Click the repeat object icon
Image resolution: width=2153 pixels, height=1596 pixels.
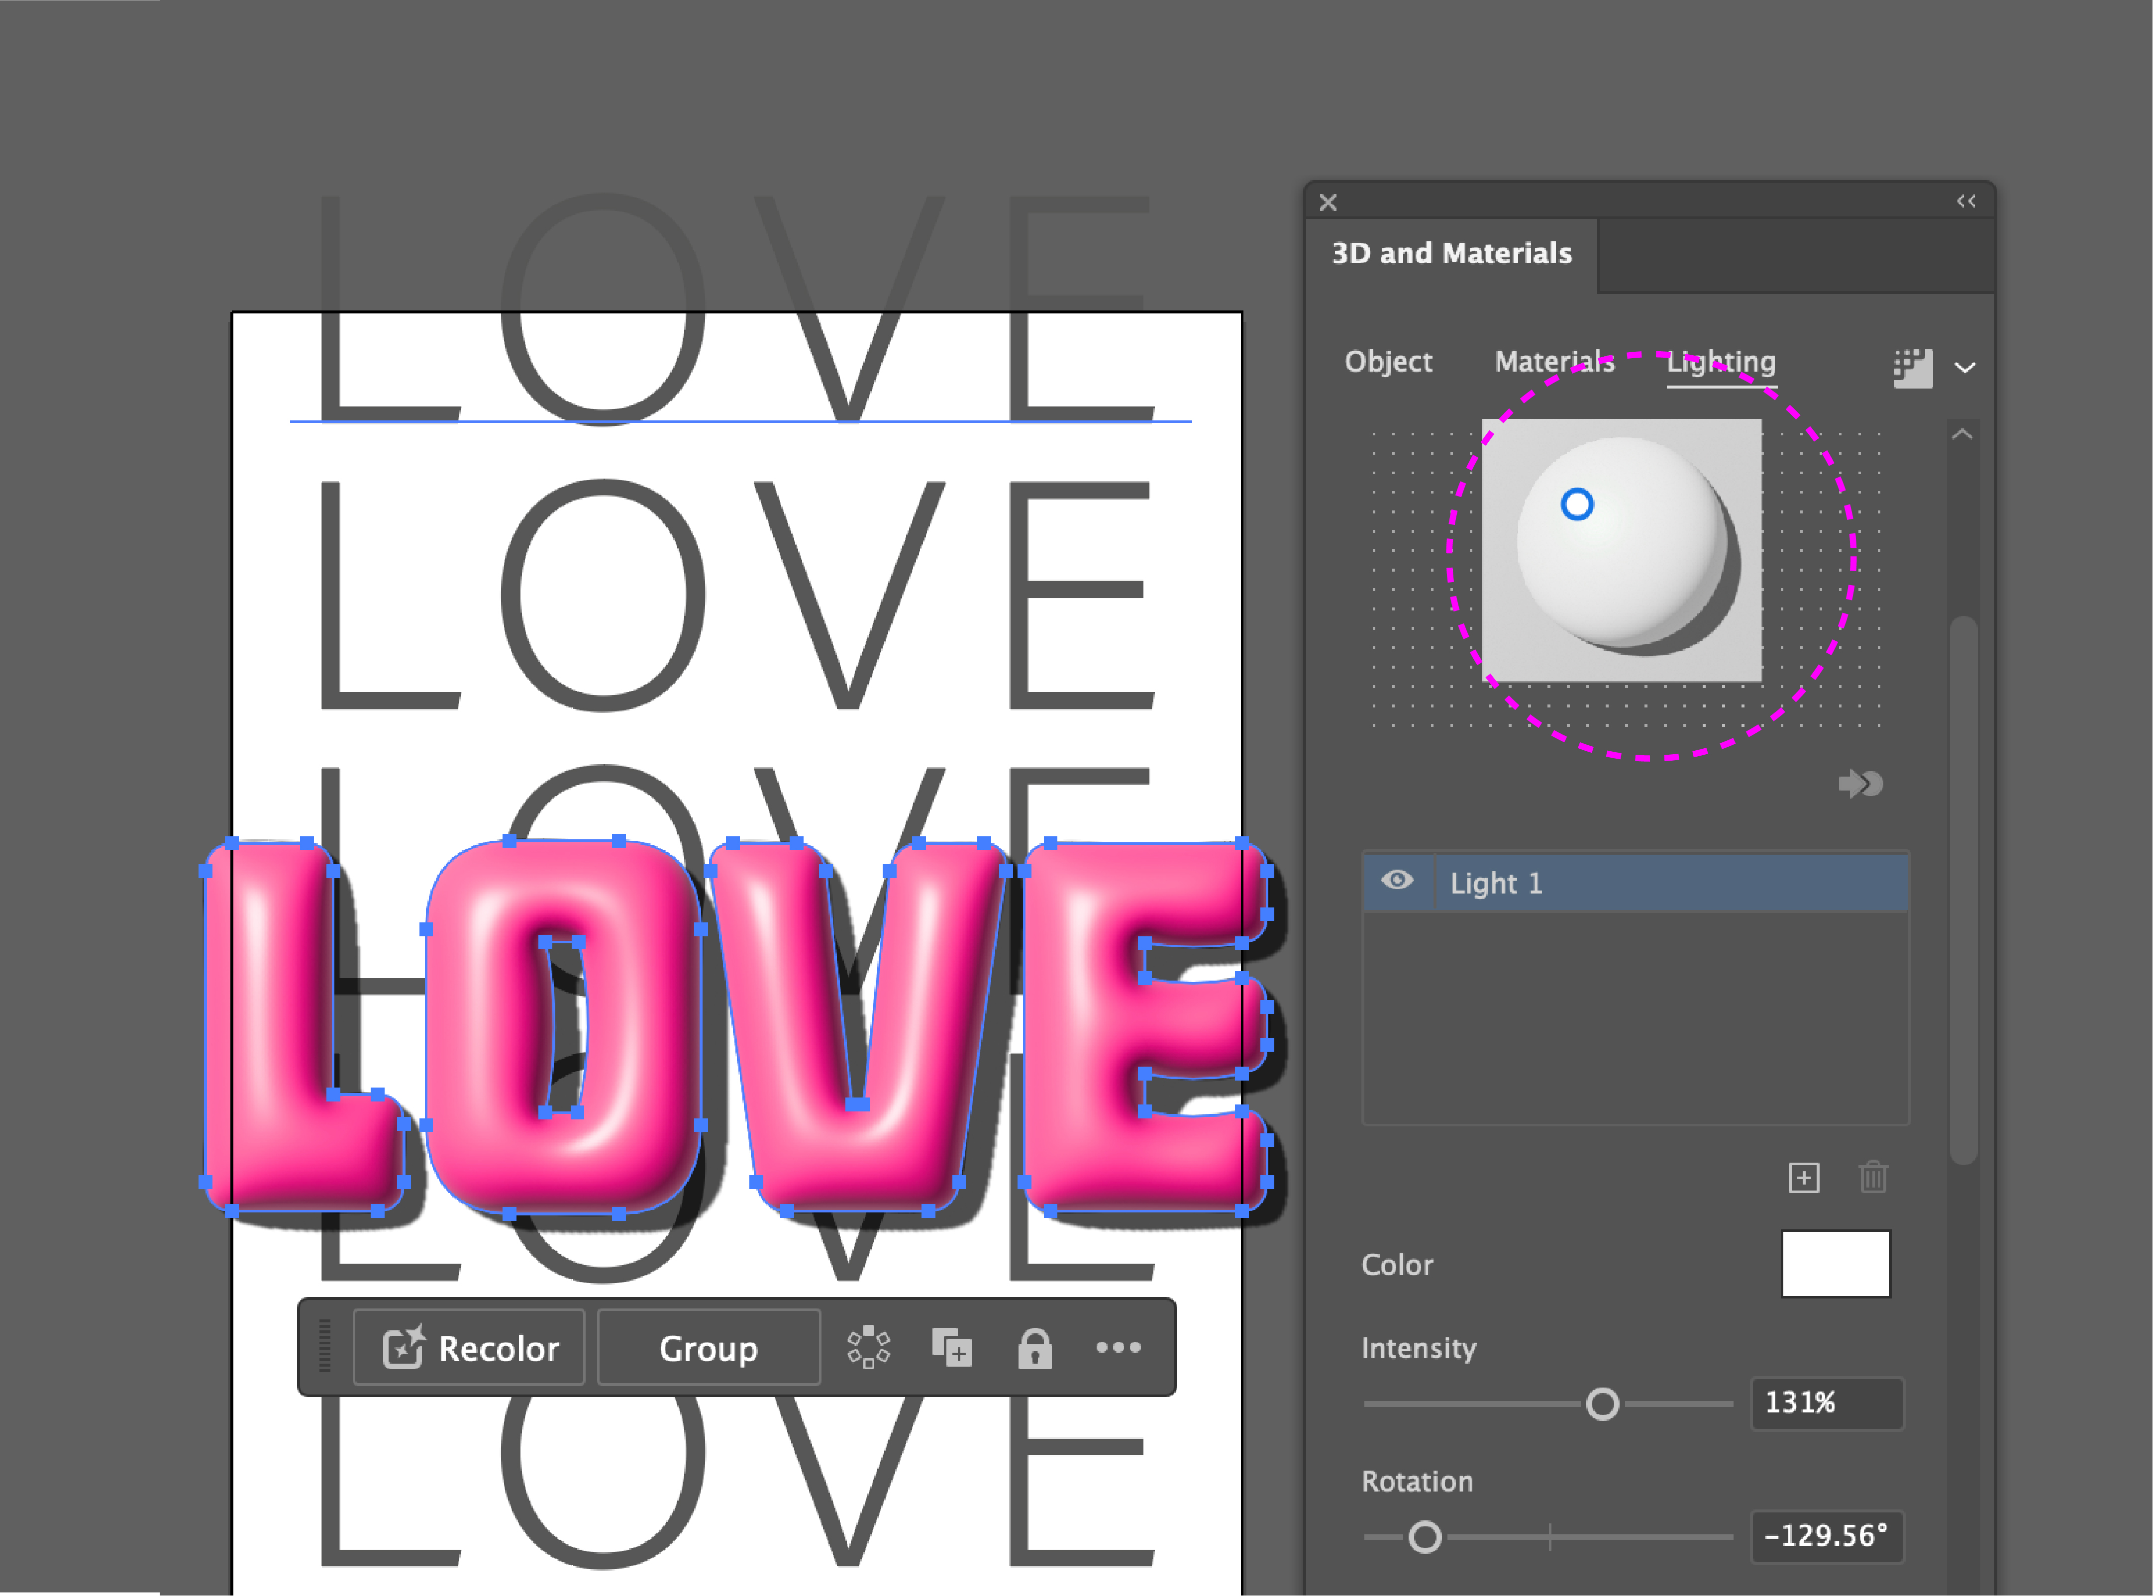pos(868,1347)
